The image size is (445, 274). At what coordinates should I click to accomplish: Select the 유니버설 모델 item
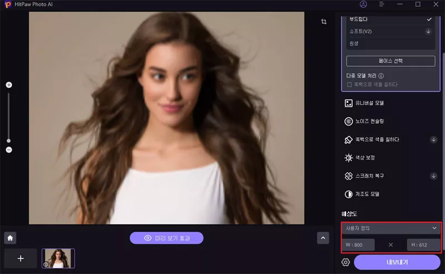tap(370, 103)
